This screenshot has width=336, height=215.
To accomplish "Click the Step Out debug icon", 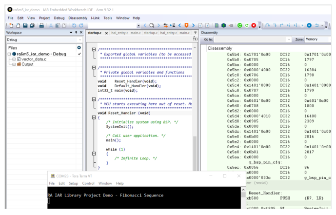I will (281, 25).
